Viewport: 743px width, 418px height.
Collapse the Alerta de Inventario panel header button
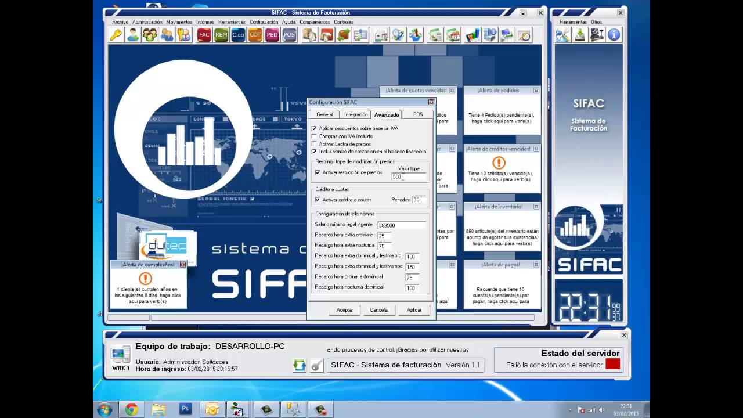click(536, 207)
